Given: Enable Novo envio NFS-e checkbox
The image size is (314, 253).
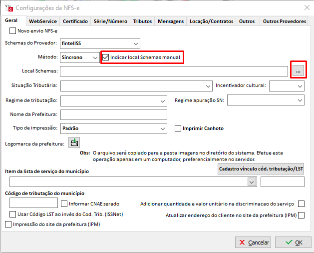Looking at the screenshot, I should (x=12, y=31).
